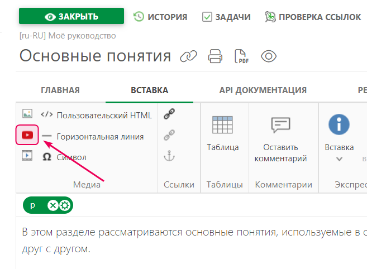367x269 pixels.
Task: Open p element settings gear
Action: pyautogui.click(x=65, y=205)
